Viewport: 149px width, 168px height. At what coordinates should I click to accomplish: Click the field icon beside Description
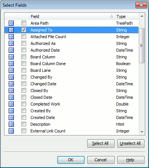coord(11,124)
